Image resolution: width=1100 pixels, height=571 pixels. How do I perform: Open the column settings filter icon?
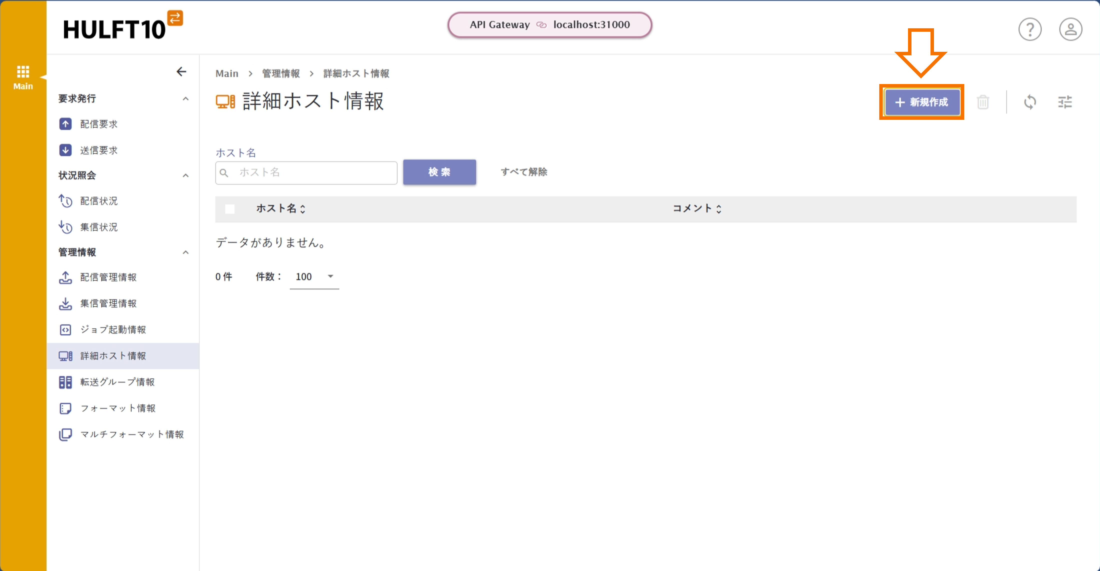[x=1065, y=102]
